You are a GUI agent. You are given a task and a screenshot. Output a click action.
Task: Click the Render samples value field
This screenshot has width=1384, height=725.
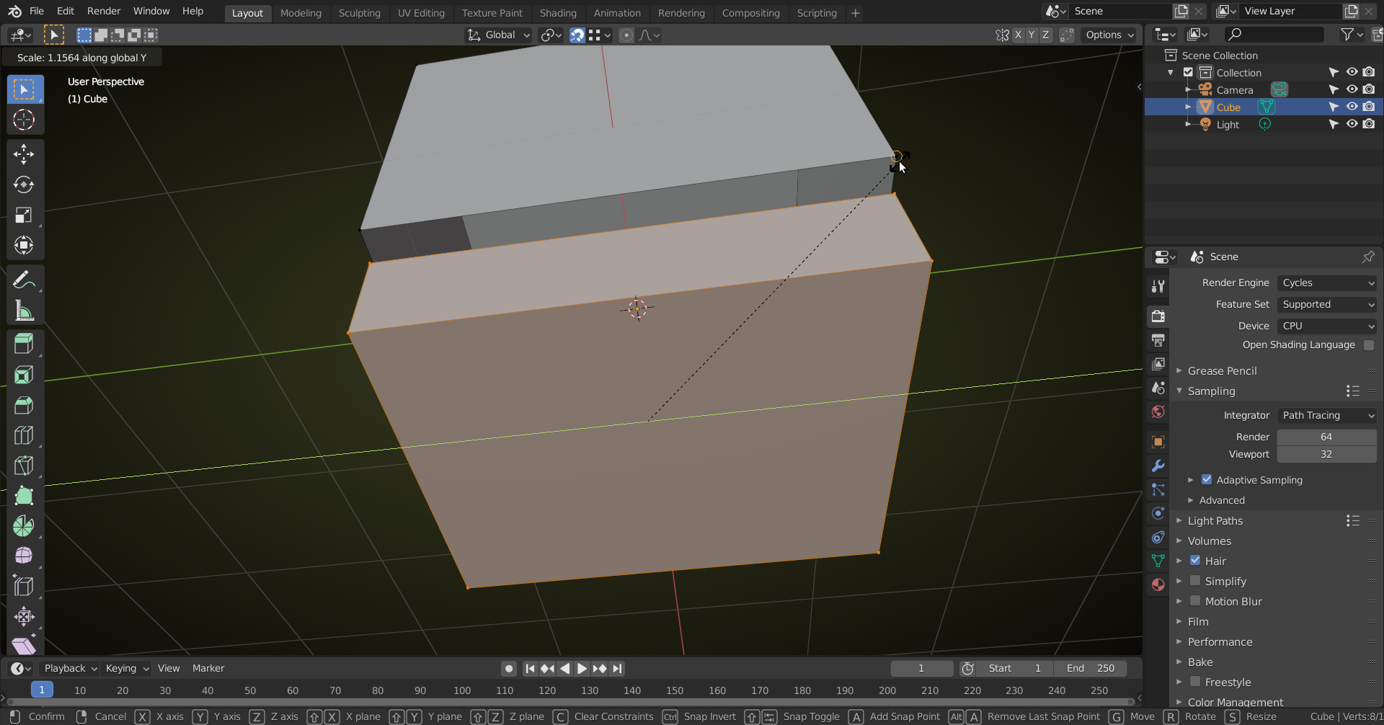pyautogui.click(x=1326, y=437)
